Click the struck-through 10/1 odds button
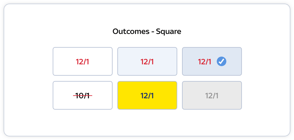 (83, 95)
